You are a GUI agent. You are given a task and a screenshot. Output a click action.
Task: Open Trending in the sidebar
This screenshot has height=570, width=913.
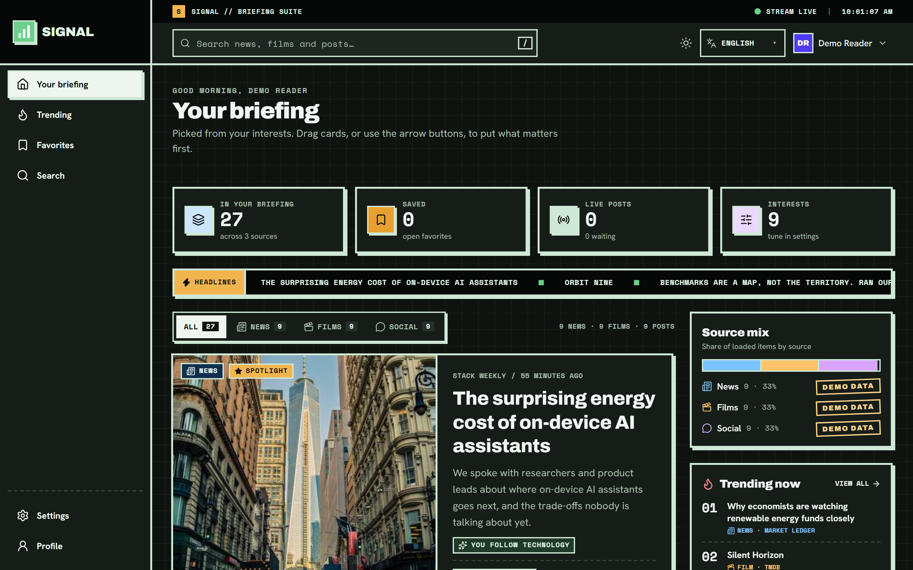75,115
